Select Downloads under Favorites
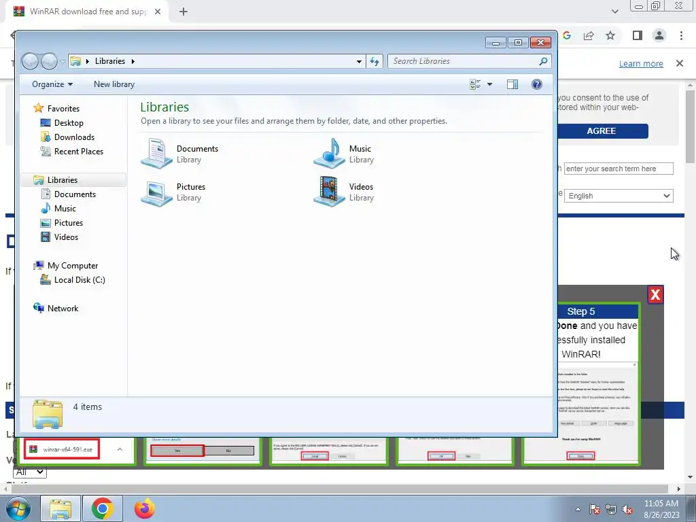The image size is (696, 522). coord(74,137)
